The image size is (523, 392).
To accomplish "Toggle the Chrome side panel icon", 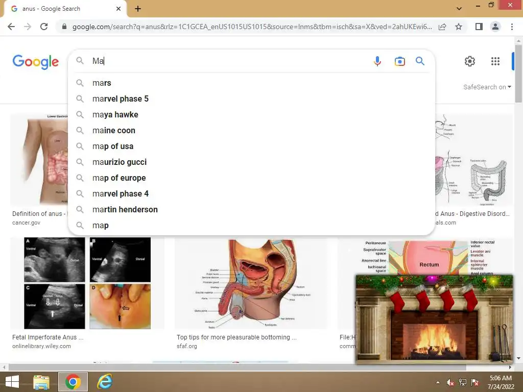I will [x=479, y=27].
